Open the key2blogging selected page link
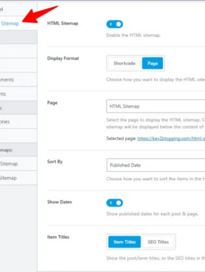Screen dimensions: 205x272 (171, 139)
